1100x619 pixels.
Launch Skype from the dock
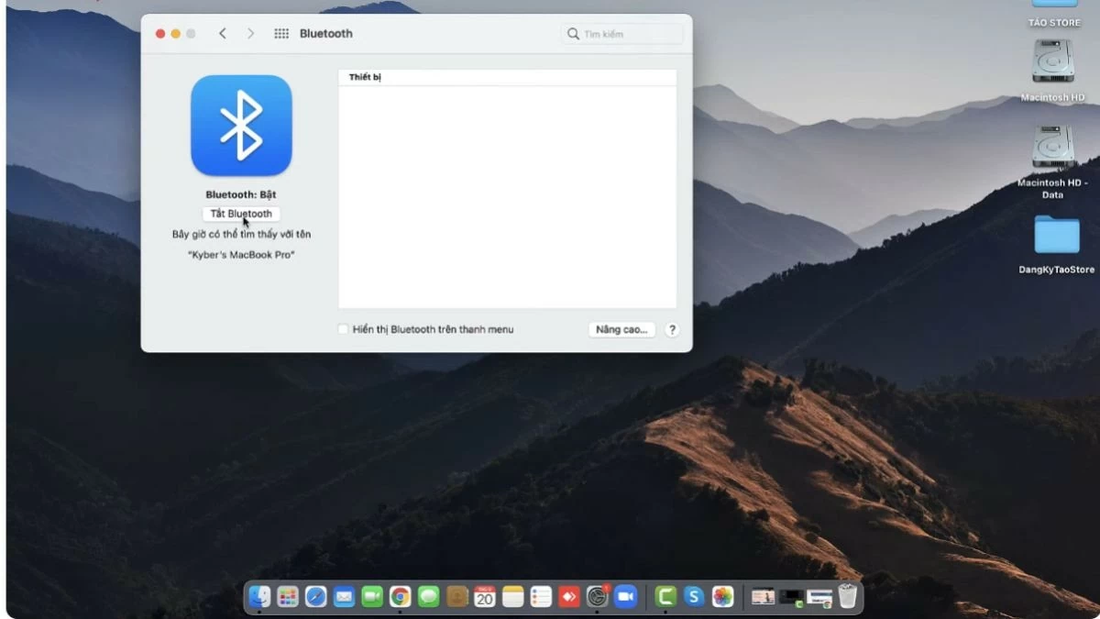point(694,597)
